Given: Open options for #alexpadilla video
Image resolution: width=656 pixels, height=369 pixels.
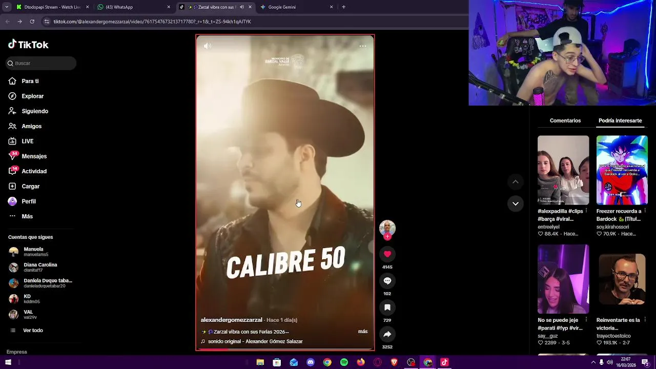Looking at the screenshot, I should [x=586, y=211].
